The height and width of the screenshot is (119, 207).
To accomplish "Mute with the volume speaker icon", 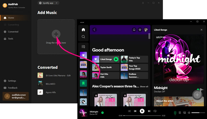I will point(189,113).
